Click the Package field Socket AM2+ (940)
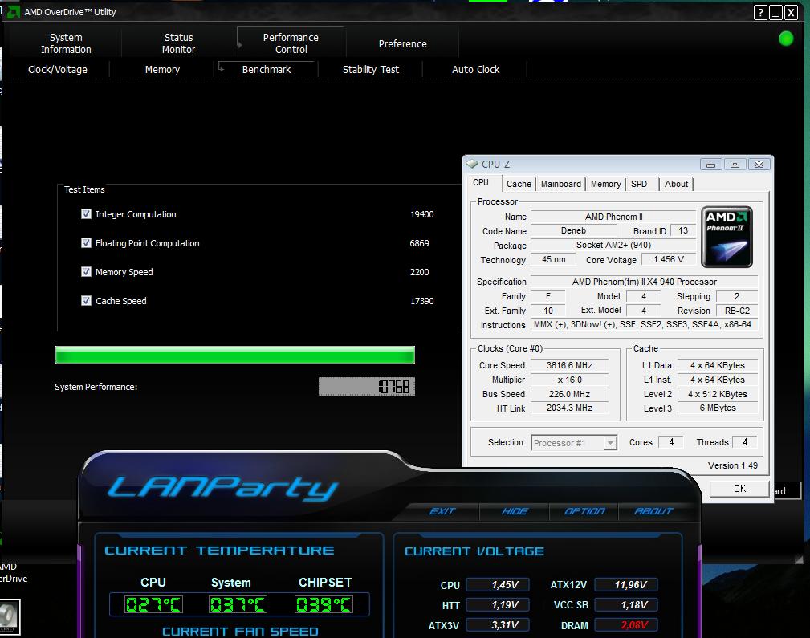The image size is (810, 638). (x=613, y=245)
